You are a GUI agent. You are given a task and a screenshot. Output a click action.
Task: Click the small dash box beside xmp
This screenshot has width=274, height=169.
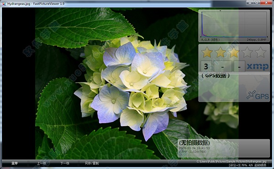[x=239, y=66]
